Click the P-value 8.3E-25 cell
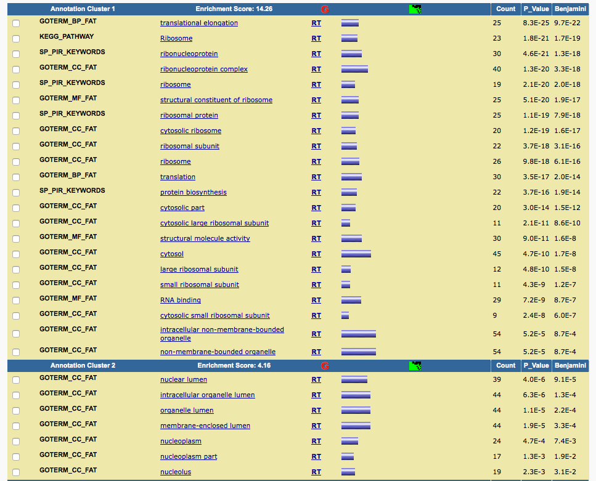 [x=536, y=23]
